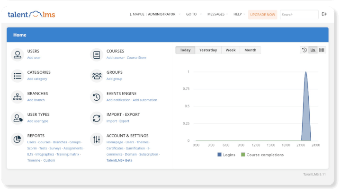Switch to the Month tab

tap(251, 50)
